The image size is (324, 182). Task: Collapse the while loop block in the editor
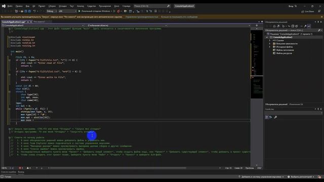point(9,109)
